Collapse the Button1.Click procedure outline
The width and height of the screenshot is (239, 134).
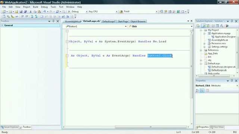[x=67, y=56]
